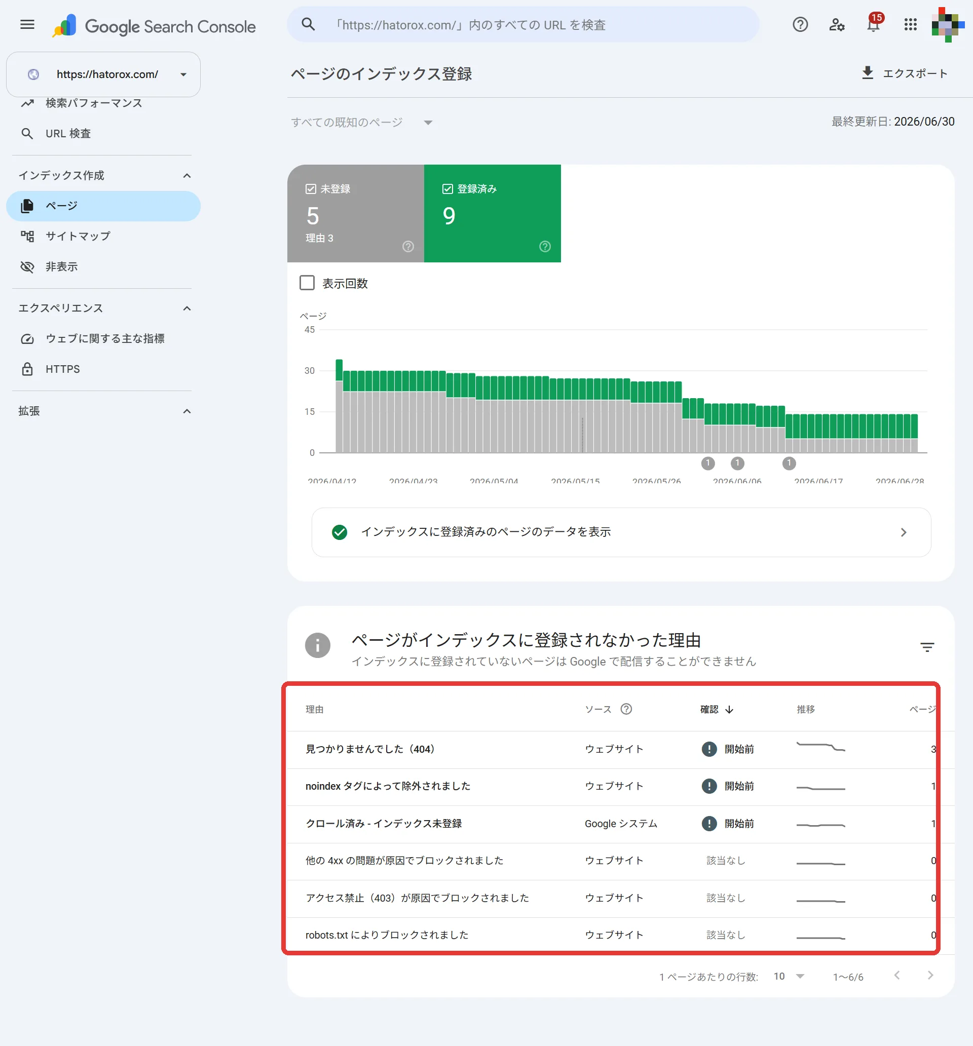Screen dimensions: 973x1046
Task: Enable the 表示回数 checkbox
Action: (x=307, y=283)
